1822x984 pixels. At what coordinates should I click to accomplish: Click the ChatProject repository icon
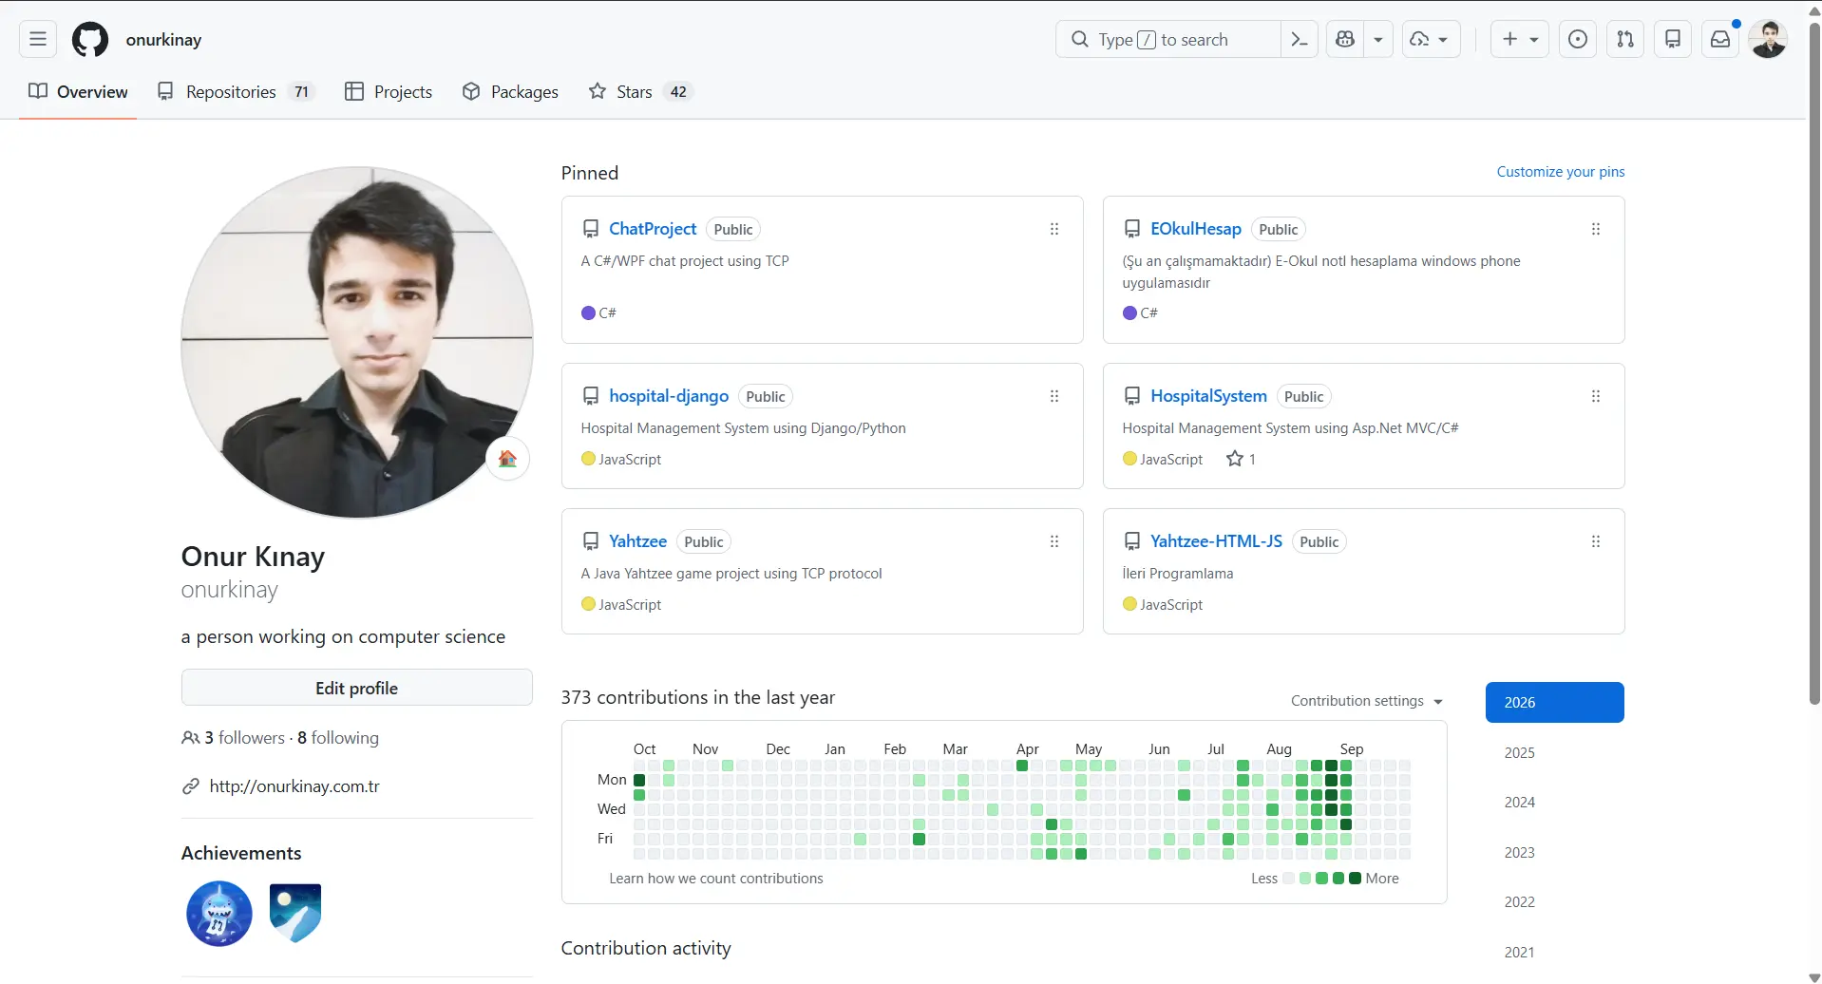[x=591, y=229]
